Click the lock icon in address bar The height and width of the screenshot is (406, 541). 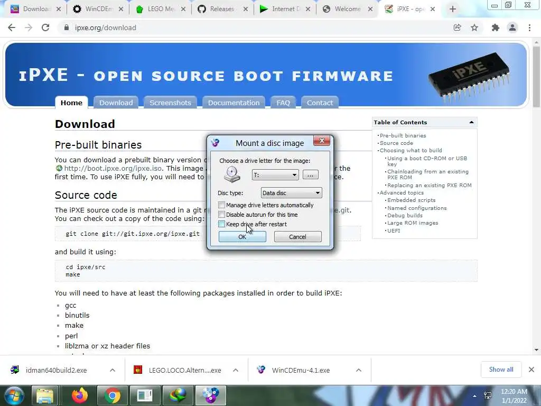click(x=67, y=27)
